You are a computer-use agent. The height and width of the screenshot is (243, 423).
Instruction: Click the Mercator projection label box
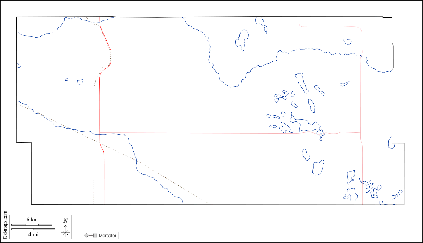tap(100, 235)
